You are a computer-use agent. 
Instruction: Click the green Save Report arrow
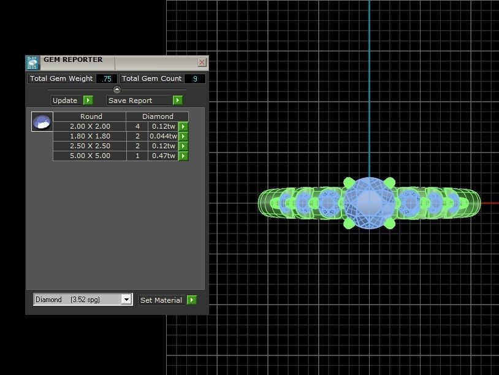(x=178, y=100)
